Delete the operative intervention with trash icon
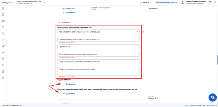 [143, 32]
